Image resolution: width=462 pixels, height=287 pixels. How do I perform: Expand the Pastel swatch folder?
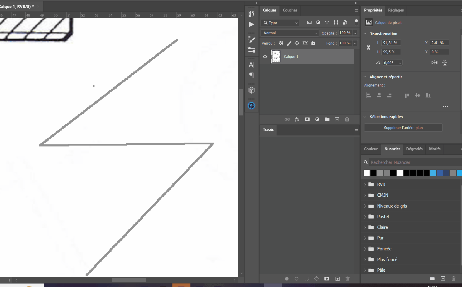coord(365,217)
